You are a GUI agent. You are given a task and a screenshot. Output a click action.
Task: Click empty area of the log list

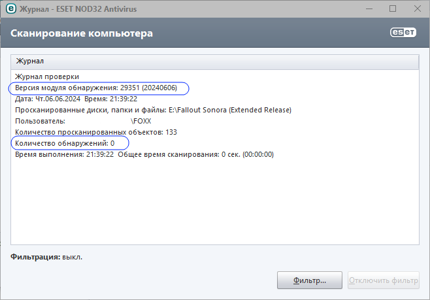pos(215,203)
